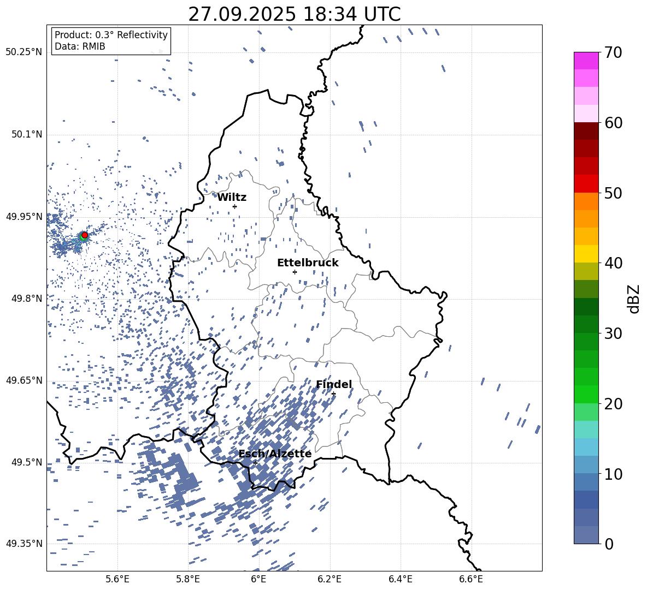
Task: Click the Wiltz city label
Action: 232,198
